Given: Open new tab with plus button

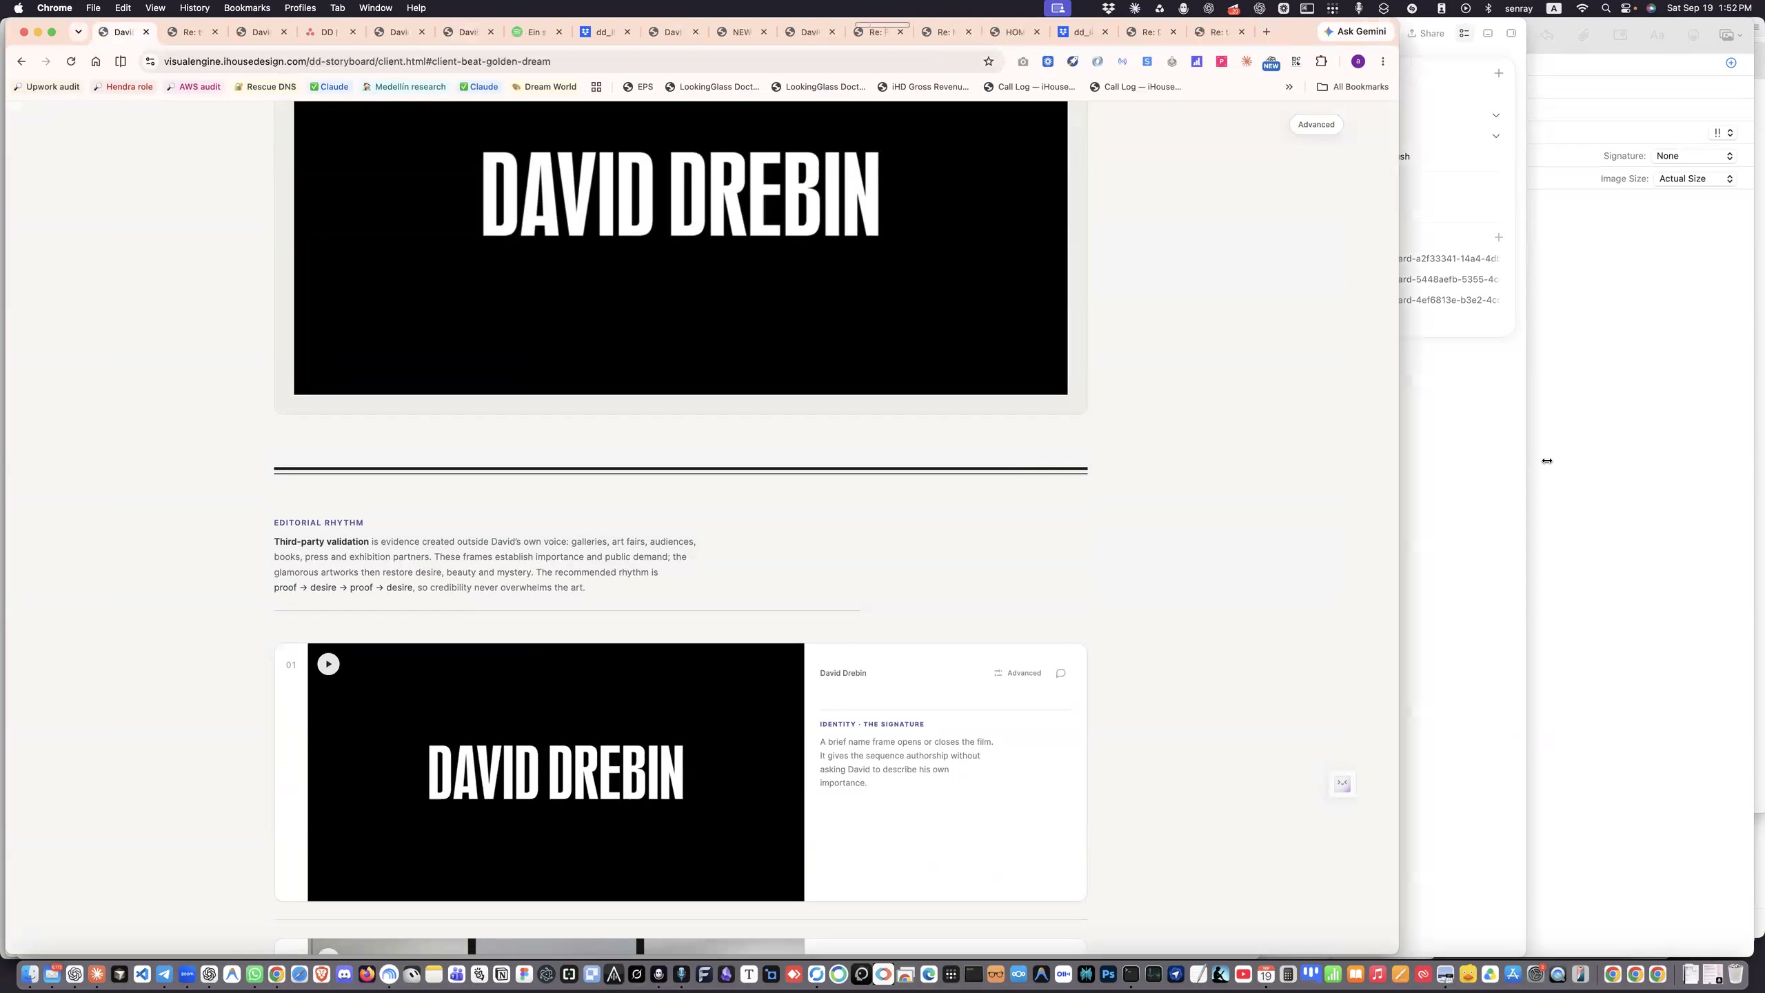Looking at the screenshot, I should coord(1266,32).
